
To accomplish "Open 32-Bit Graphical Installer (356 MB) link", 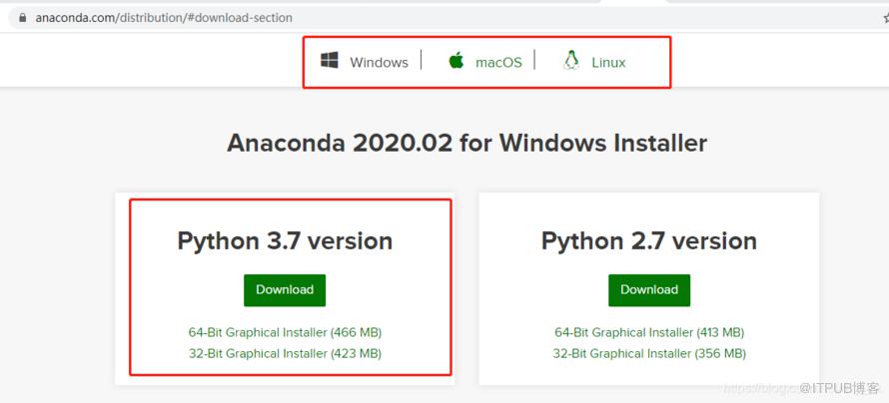I will 649,354.
